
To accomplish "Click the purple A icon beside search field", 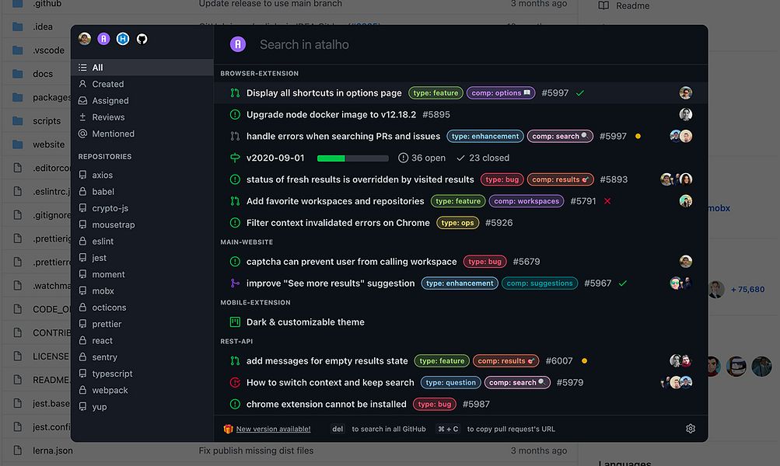I will (x=238, y=44).
